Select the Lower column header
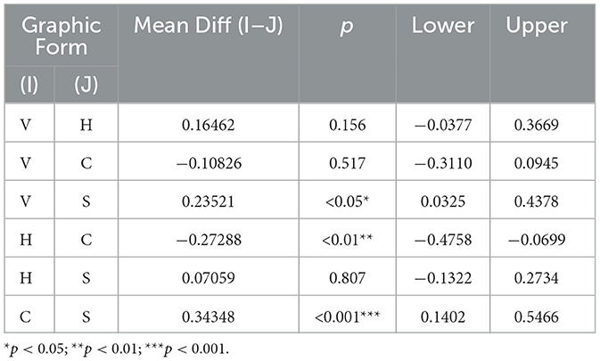 coord(444,25)
